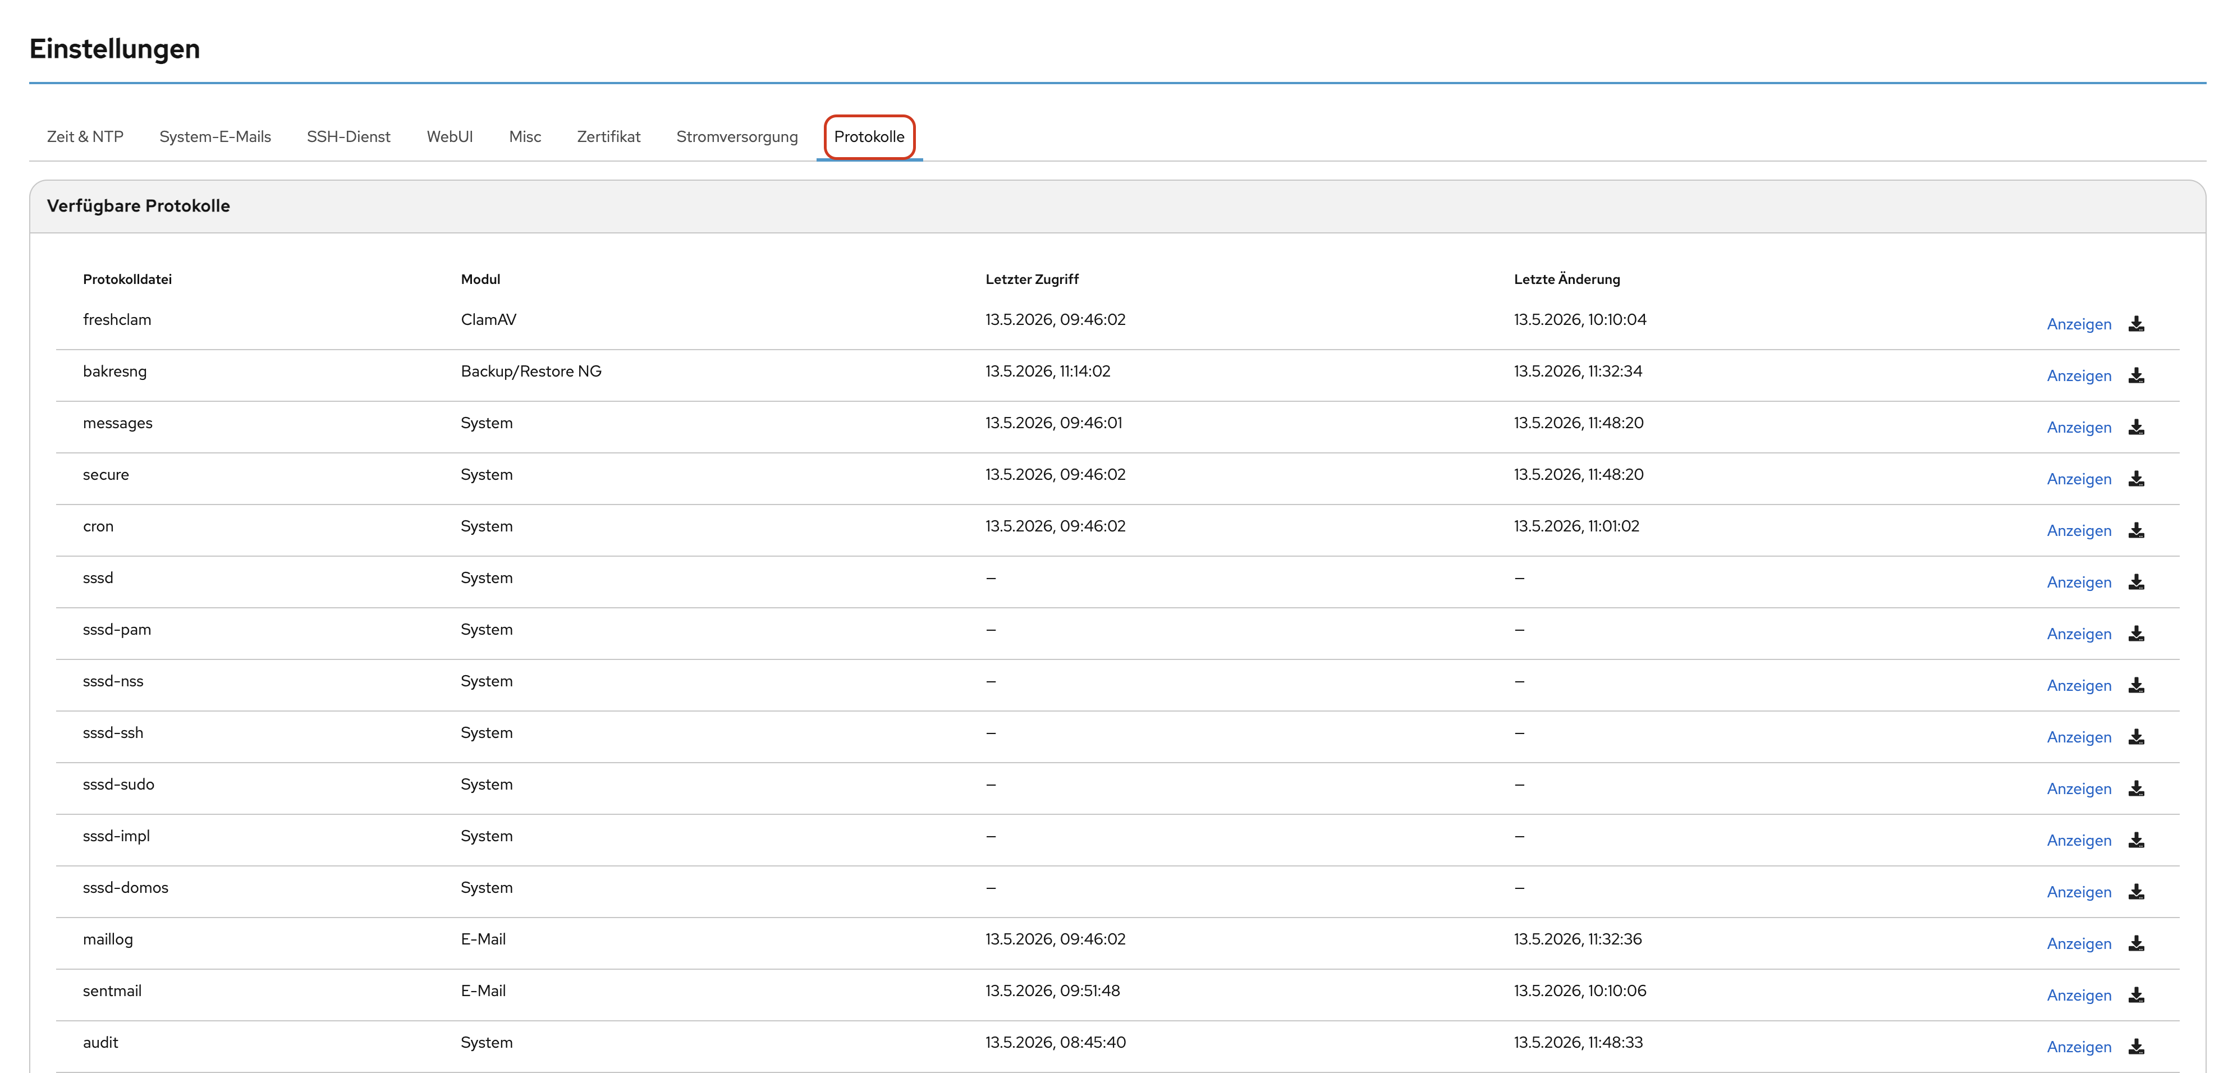
Task: Download the messages log file
Action: coord(2135,427)
